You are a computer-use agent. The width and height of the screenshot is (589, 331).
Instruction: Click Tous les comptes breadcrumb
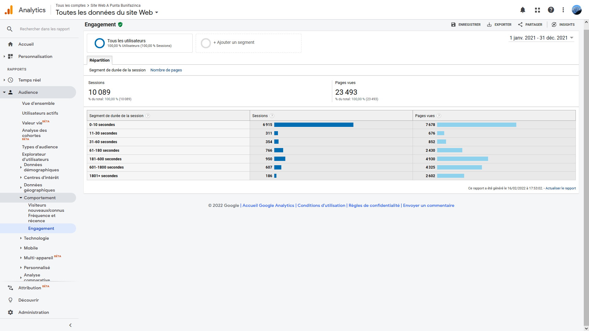coord(71,6)
